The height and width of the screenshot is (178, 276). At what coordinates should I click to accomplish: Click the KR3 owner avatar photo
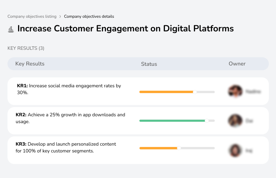point(235,150)
